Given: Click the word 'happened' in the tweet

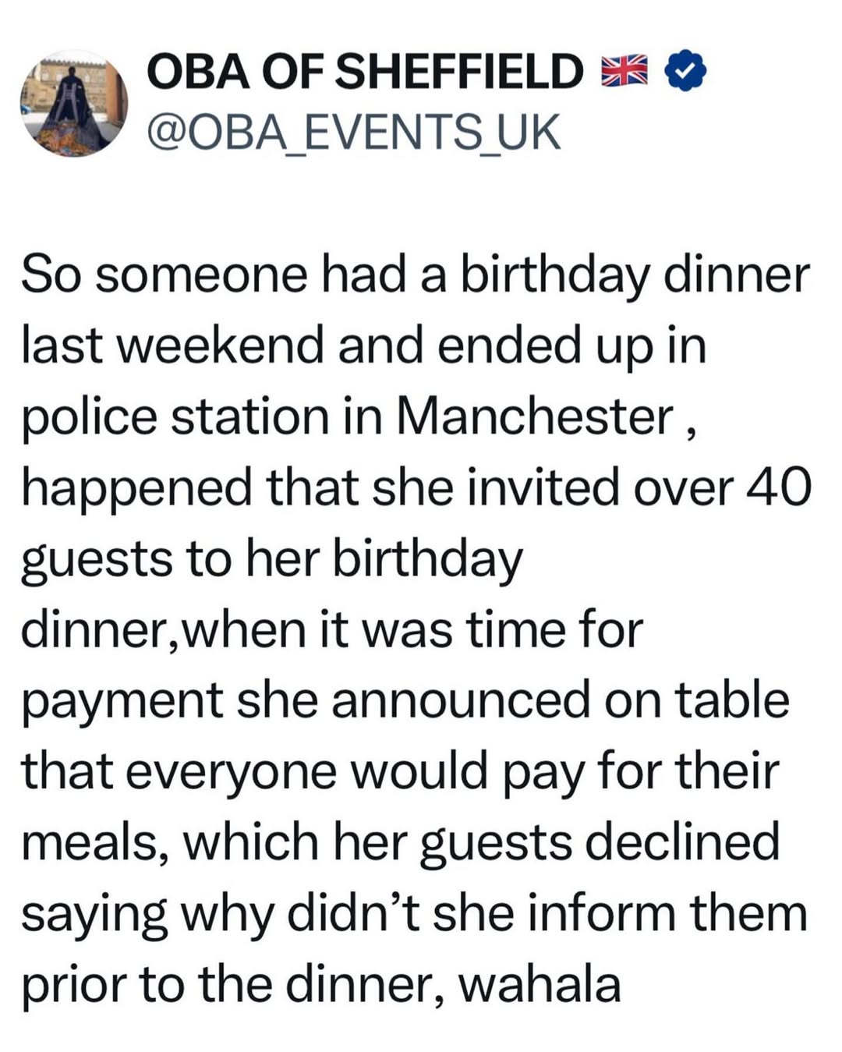Looking at the screenshot, I should coord(136,490).
